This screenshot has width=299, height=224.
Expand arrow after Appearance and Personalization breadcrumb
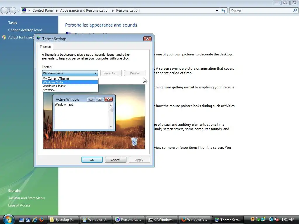(x=113, y=10)
